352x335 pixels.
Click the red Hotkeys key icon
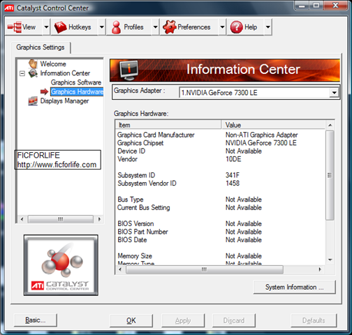point(60,27)
